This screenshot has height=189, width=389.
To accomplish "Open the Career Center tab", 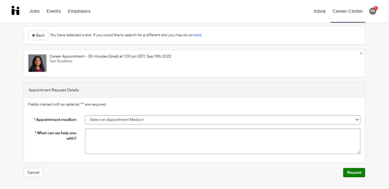I will (348, 11).
